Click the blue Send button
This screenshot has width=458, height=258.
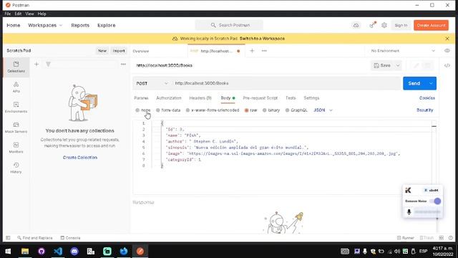pos(414,83)
